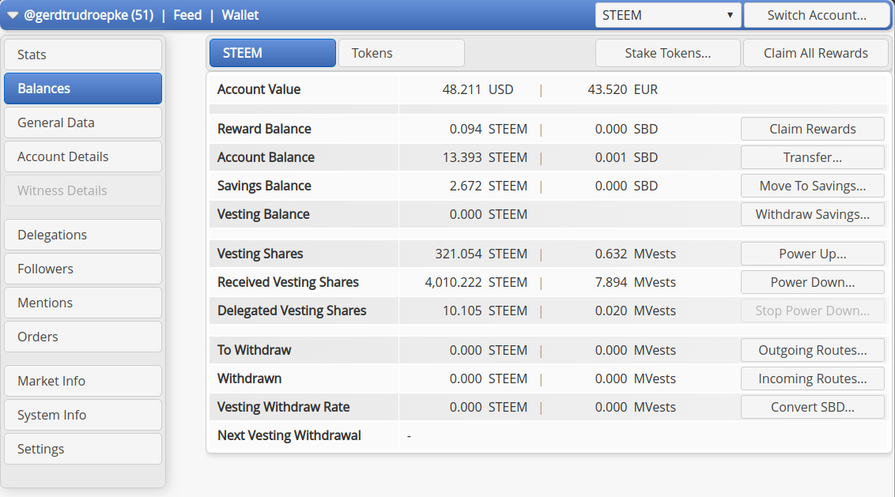Select the 10.105 STEEM delegated shares
The image size is (895, 497).
485,311
